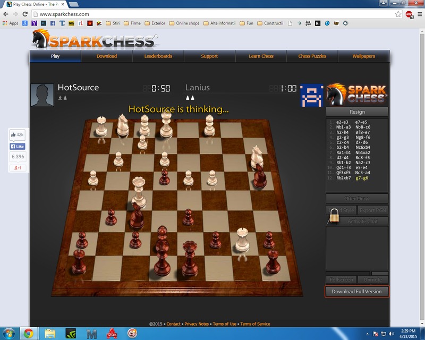Screen dimensions: 425x340
Task: Click the SparkChess logo in the header
Action: [x=95, y=39]
